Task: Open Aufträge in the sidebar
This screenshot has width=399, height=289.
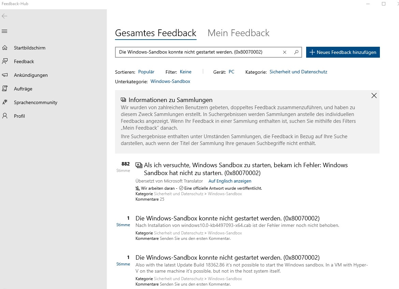Action: click(x=23, y=89)
